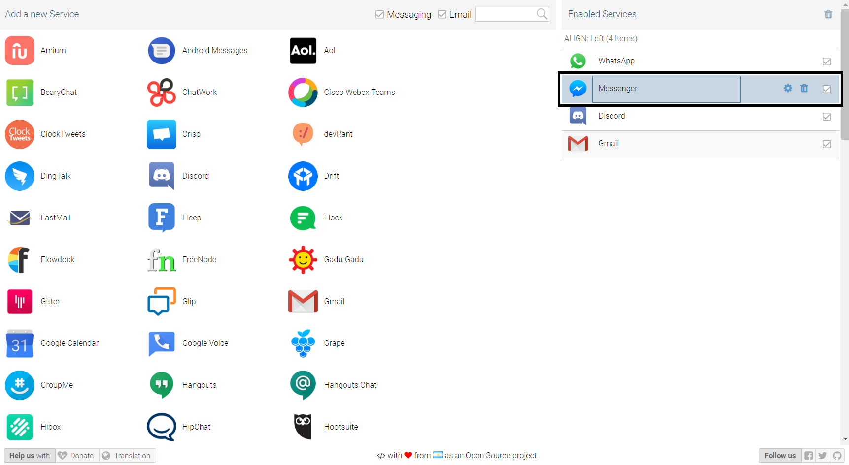
Task: Collapse the ALIGN: Left group header
Action: tap(700, 38)
